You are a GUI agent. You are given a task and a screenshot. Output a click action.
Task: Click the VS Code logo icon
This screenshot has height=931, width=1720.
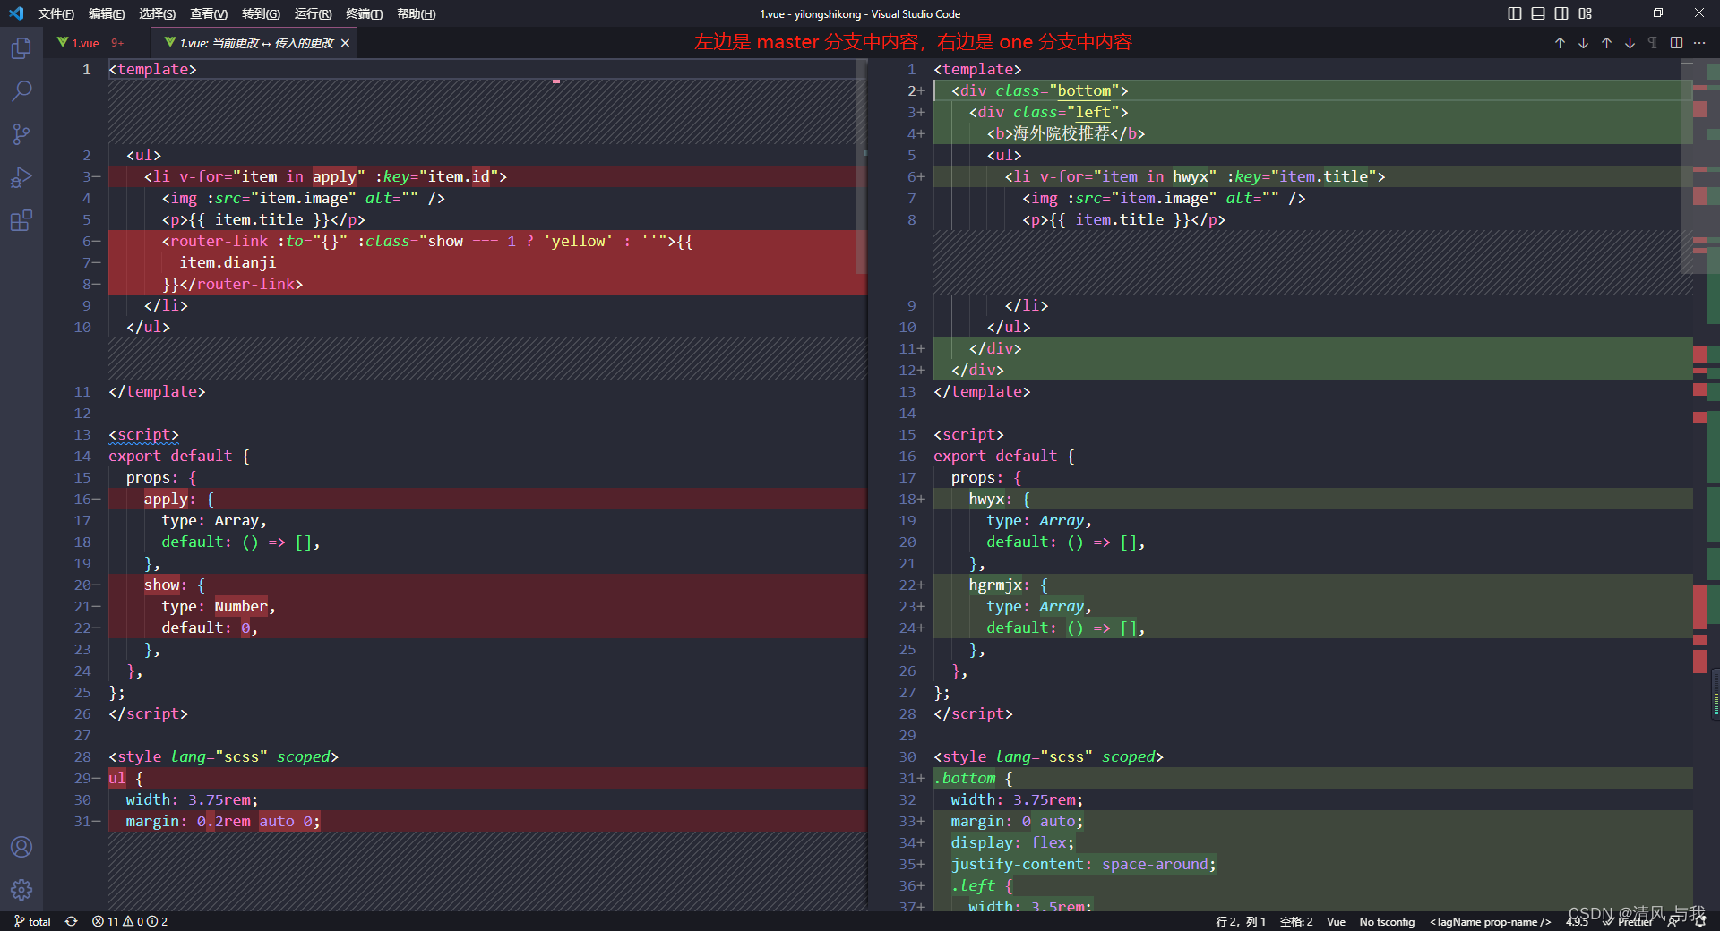tap(16, 13)
